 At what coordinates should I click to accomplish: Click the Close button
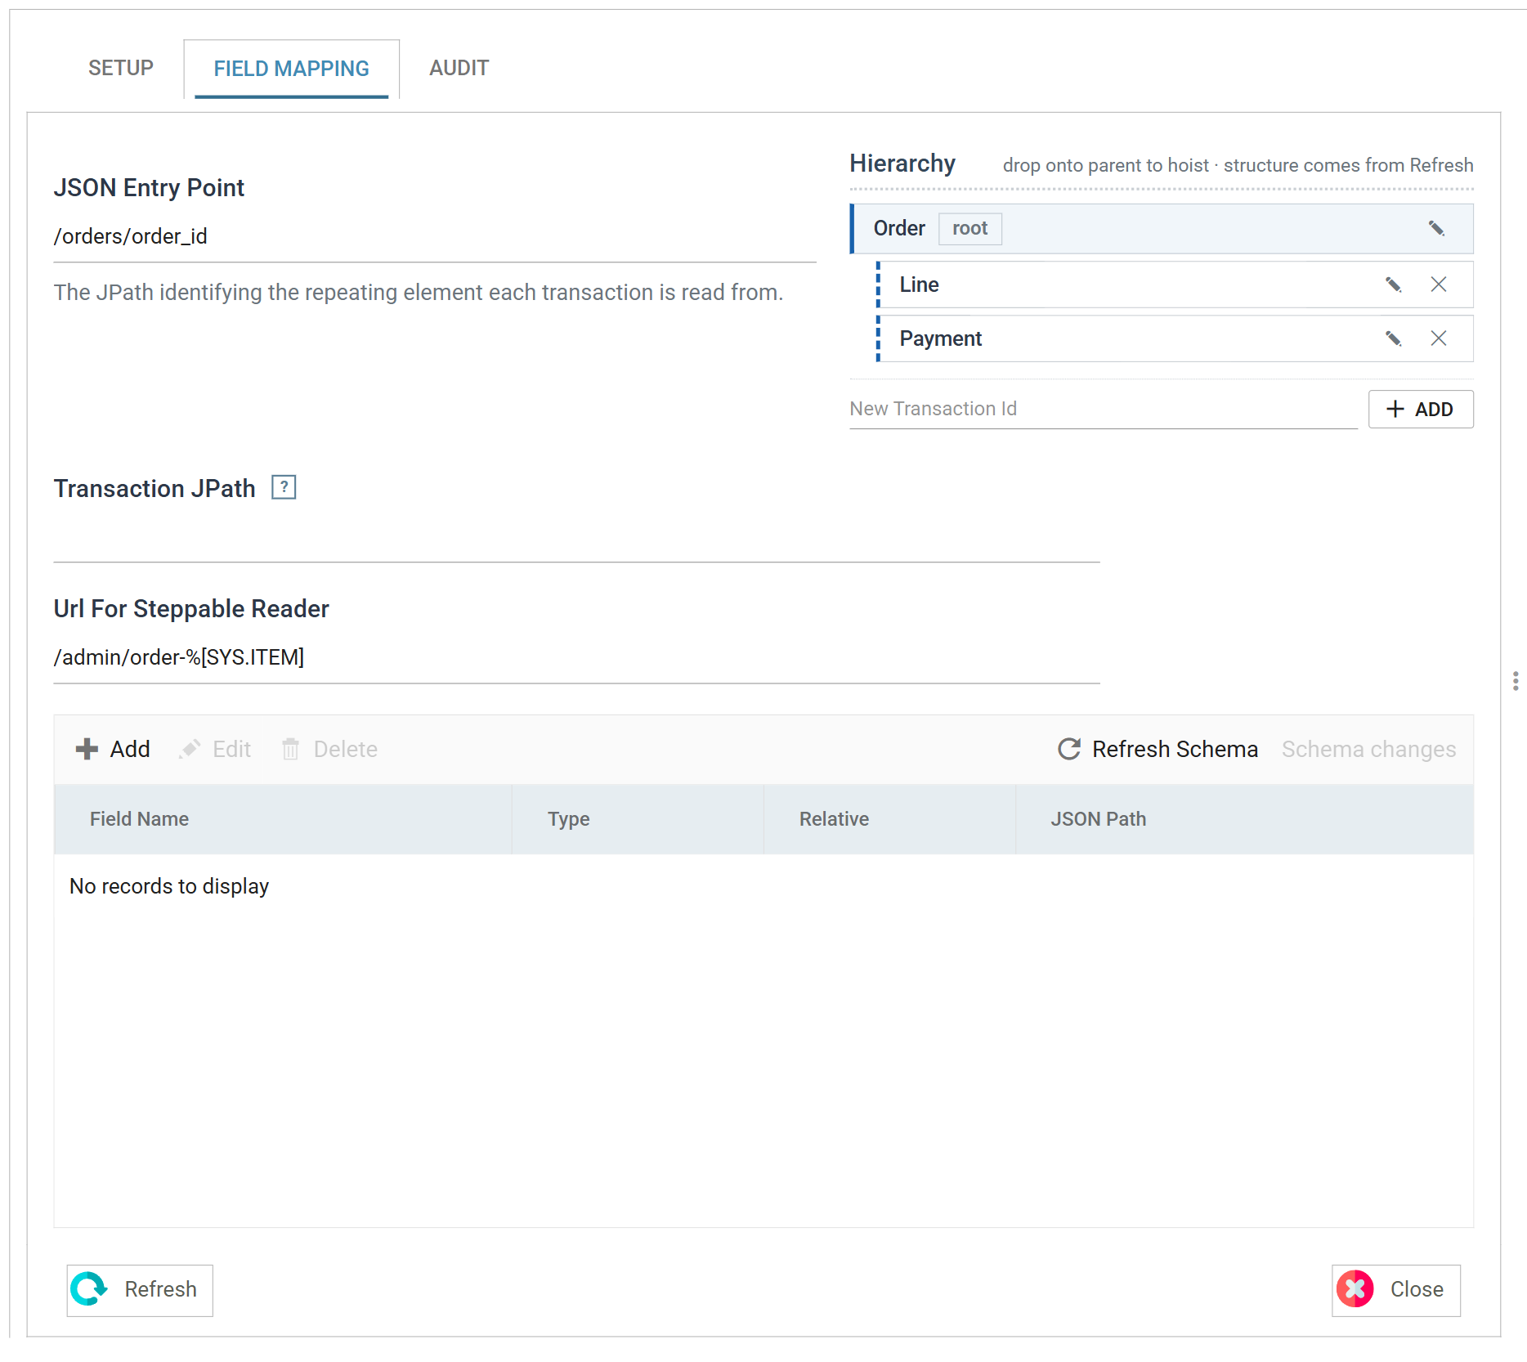(1396, 1290)
